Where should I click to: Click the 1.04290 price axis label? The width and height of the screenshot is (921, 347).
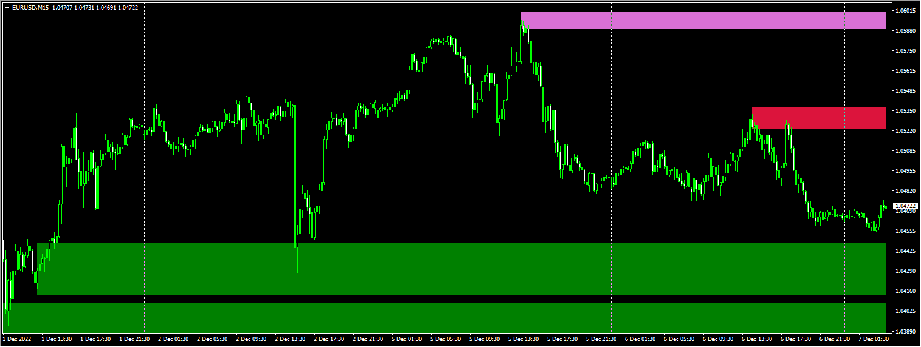(x=906, y=271)
